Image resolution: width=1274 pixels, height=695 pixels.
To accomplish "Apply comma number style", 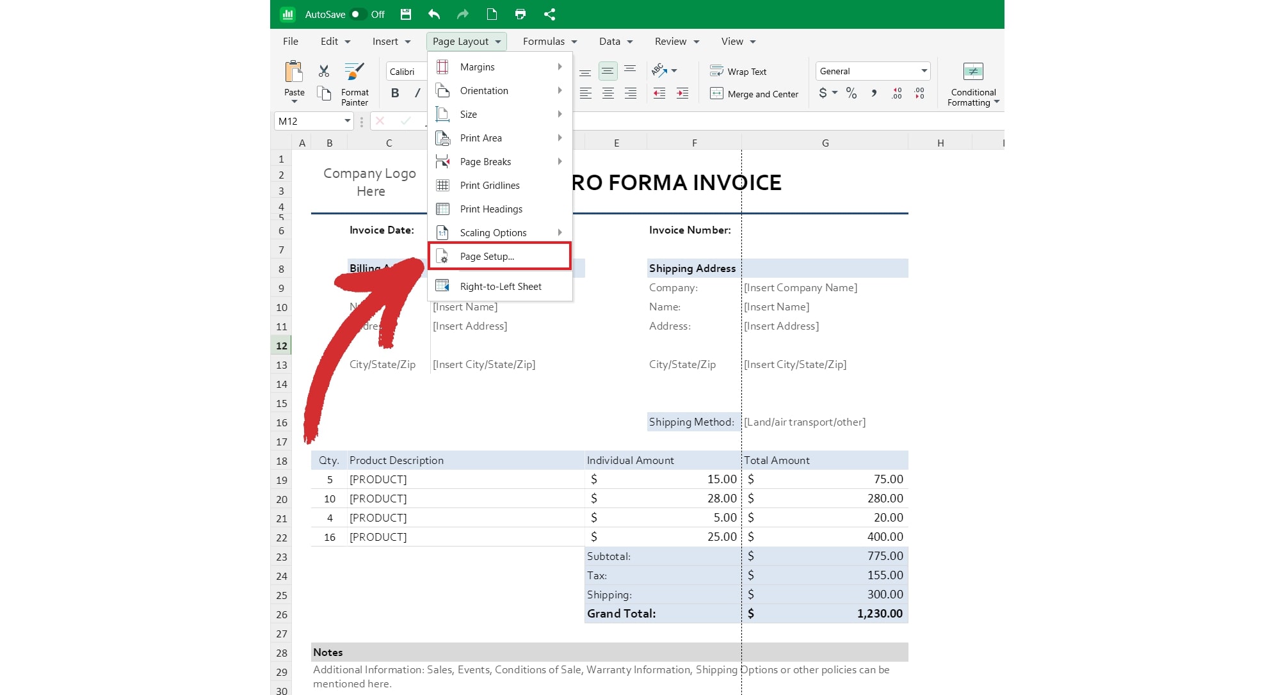I will [x=874, y=93].
